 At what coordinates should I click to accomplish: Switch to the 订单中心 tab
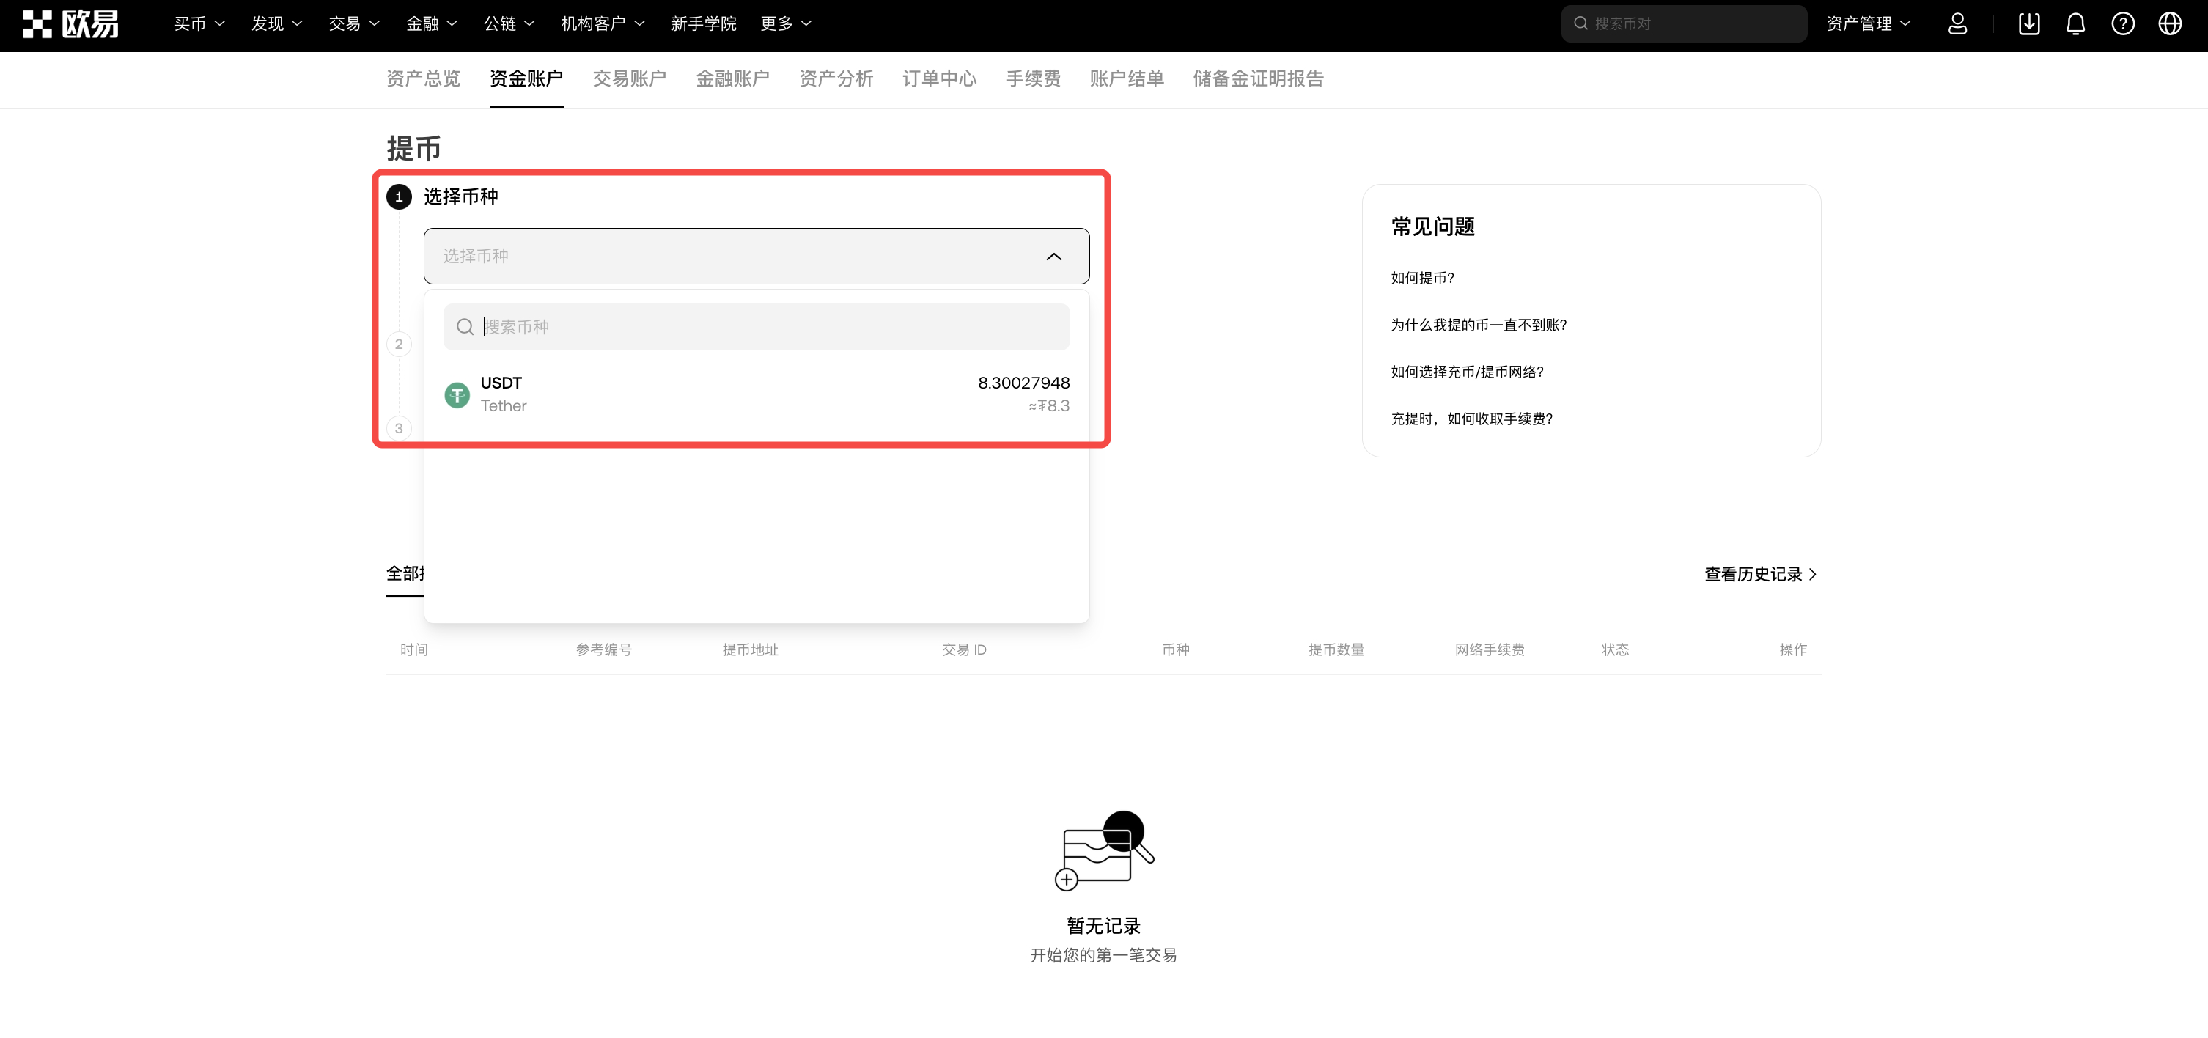click(x=940, y=79)
